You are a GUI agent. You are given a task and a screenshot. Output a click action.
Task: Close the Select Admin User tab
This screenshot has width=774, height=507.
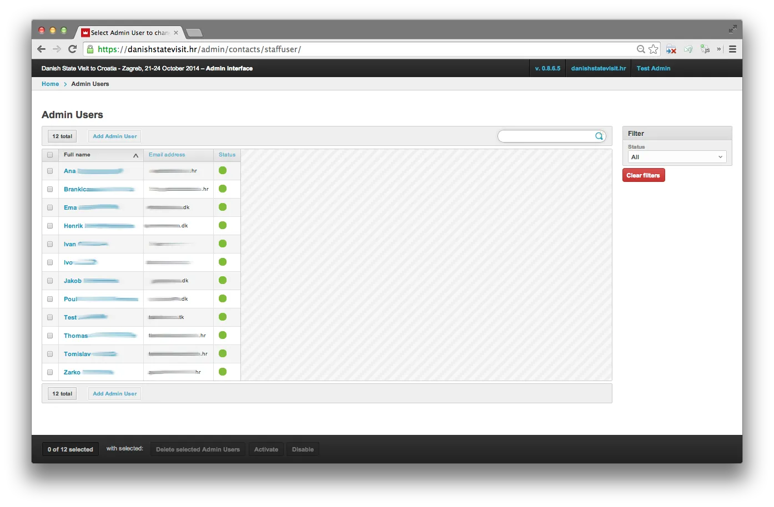pos(176,33)
